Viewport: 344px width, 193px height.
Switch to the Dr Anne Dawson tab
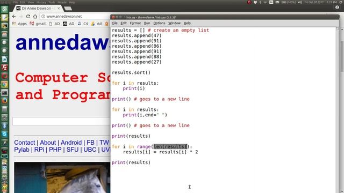(x=37, y=9)
